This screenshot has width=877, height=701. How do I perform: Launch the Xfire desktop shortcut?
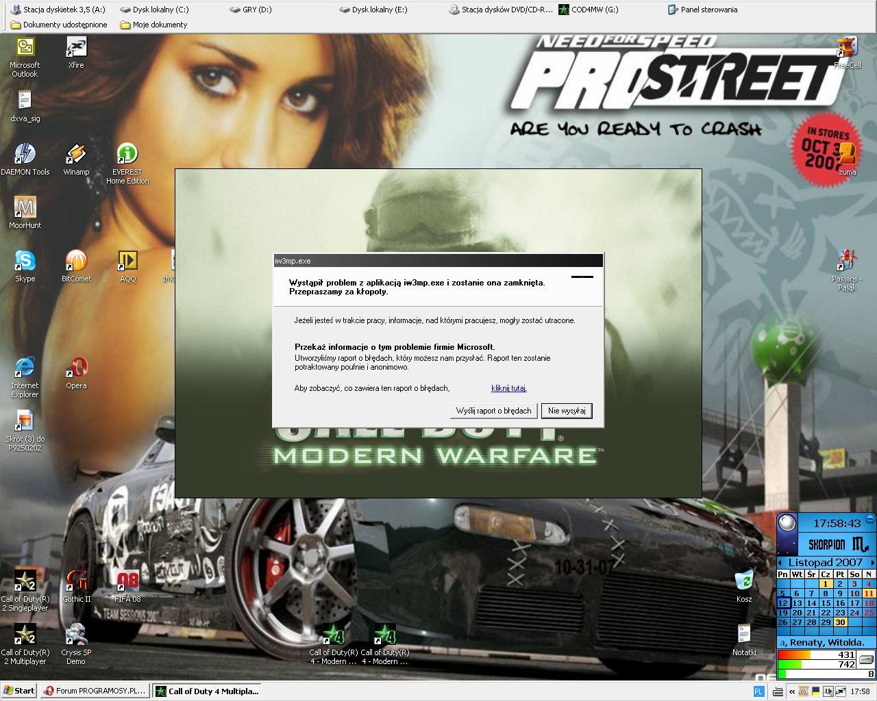pos(76,53)
